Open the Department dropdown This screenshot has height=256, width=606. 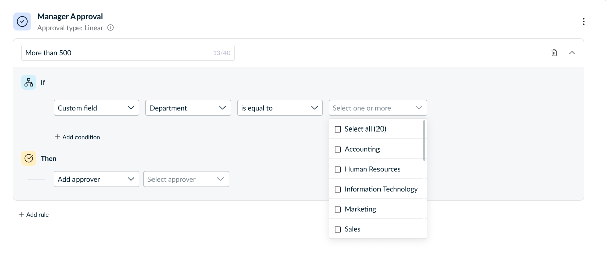[x=188, y=108]
